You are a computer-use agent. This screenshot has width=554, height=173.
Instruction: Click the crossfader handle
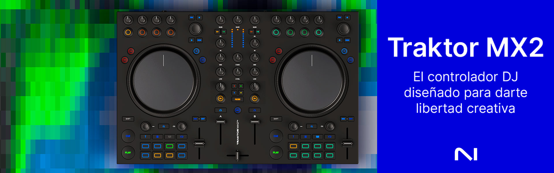(237, 155)
